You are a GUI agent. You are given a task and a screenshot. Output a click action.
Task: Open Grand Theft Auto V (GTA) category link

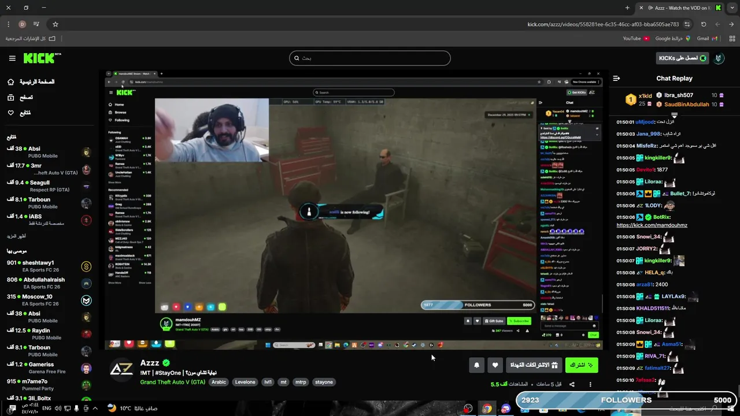pyautogui.click(x=173, y=382)
